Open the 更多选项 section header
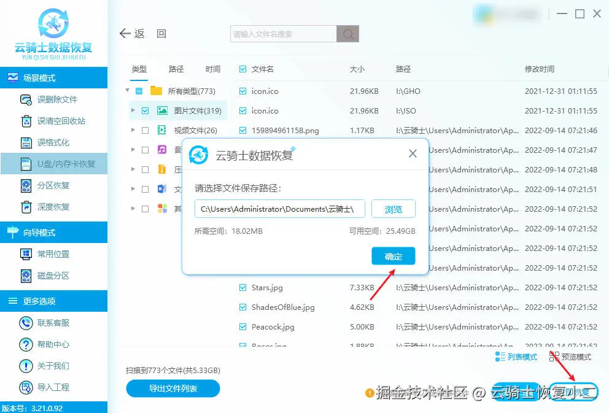This screenshot has height=413, width=609. (x=53, y=301)
